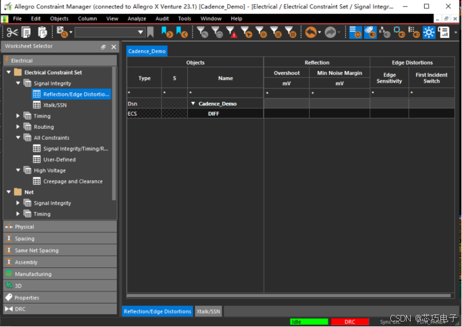Click the gray Redo arrow
The image size is (462, 327).
(330, 32)
